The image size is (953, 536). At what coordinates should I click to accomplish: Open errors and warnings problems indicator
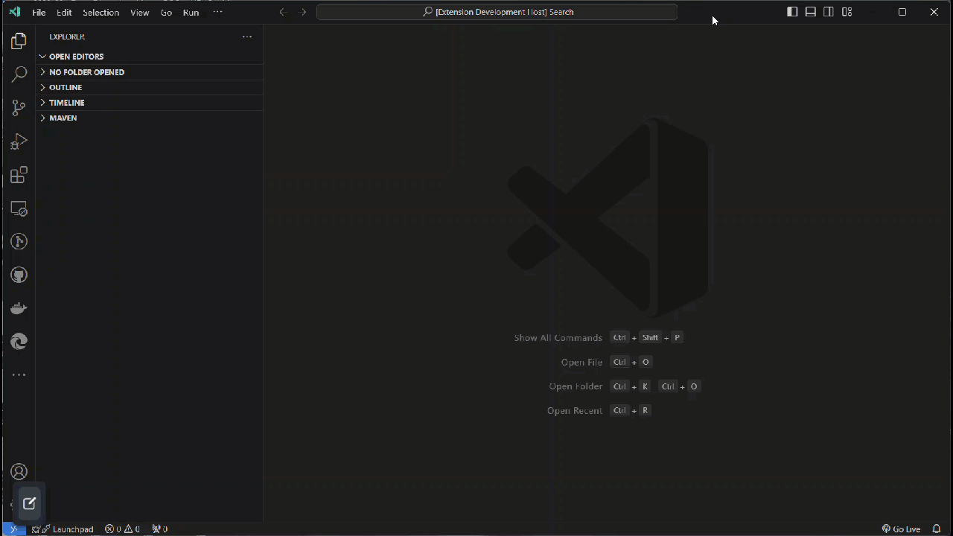(x=122, y=529)
